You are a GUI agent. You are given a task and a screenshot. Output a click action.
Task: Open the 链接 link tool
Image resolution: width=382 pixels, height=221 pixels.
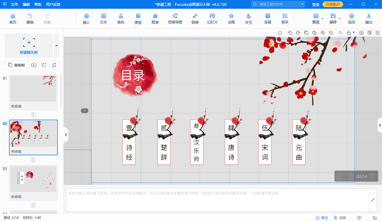coord(195,19)
